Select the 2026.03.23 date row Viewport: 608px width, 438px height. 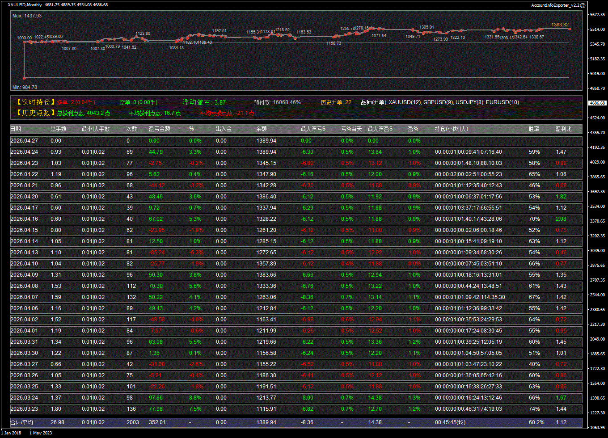coord(24,409)
